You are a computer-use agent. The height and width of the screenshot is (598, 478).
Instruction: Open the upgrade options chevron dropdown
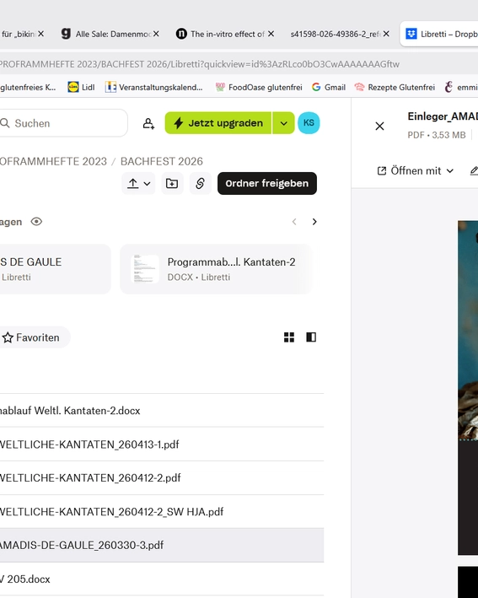[283, 123]
